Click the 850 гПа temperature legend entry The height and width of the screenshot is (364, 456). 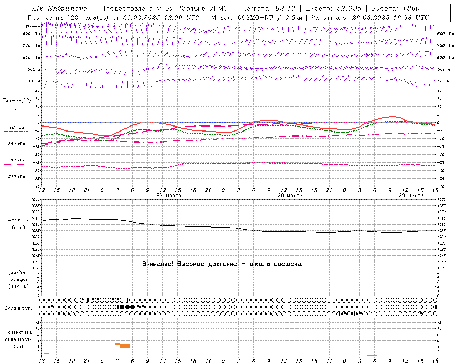(16, 144)
